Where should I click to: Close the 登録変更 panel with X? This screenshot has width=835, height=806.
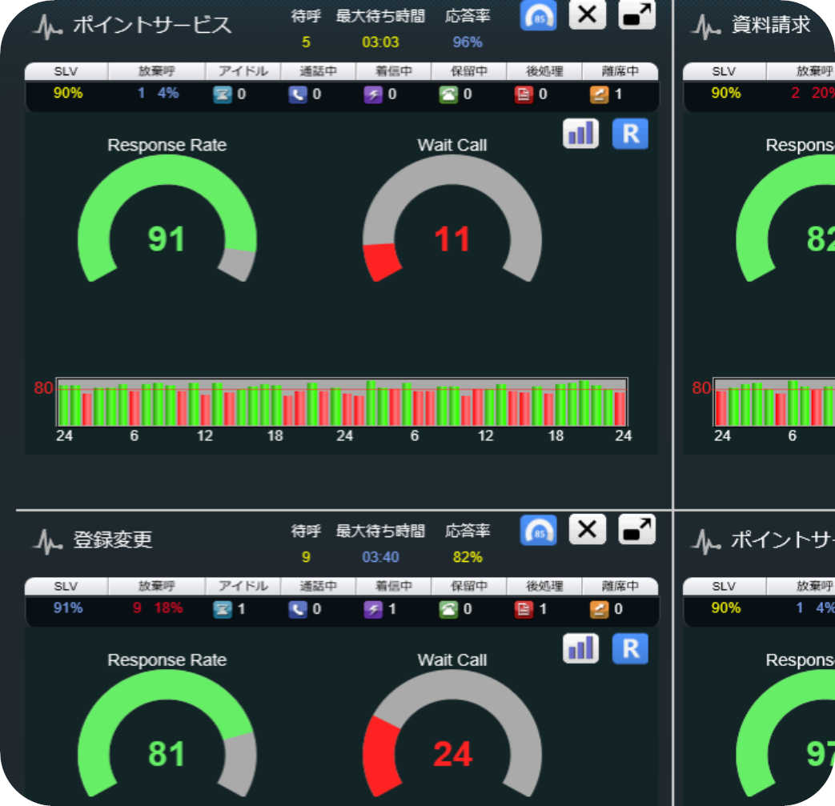[587, 529]
